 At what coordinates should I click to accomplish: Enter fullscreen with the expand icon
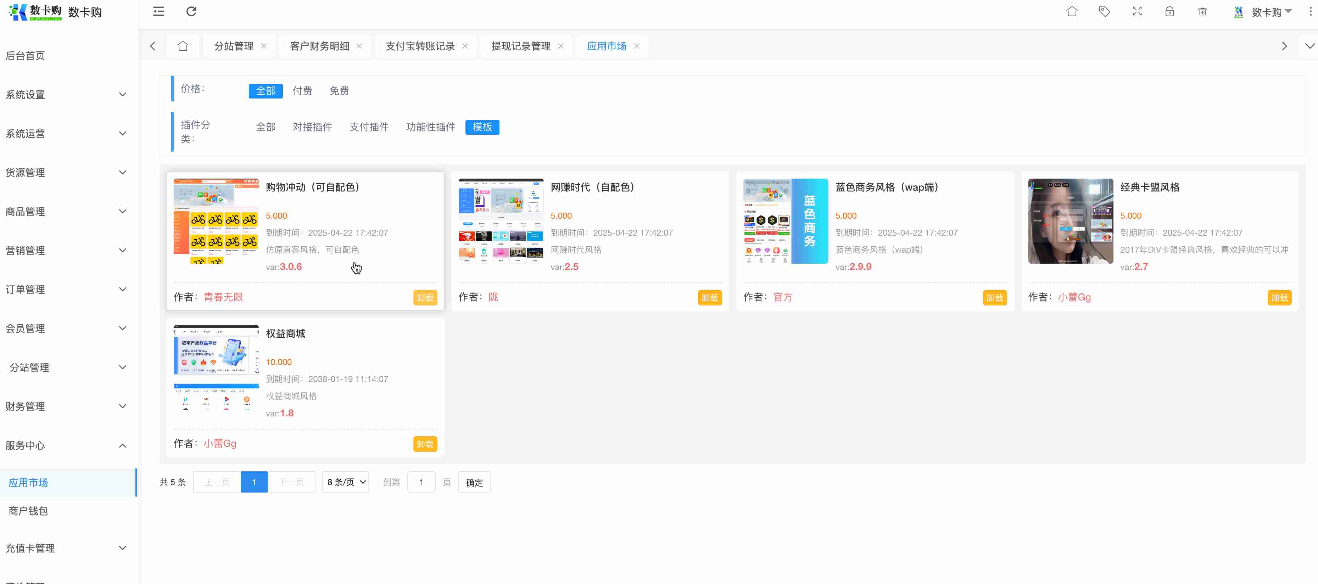1137,11
